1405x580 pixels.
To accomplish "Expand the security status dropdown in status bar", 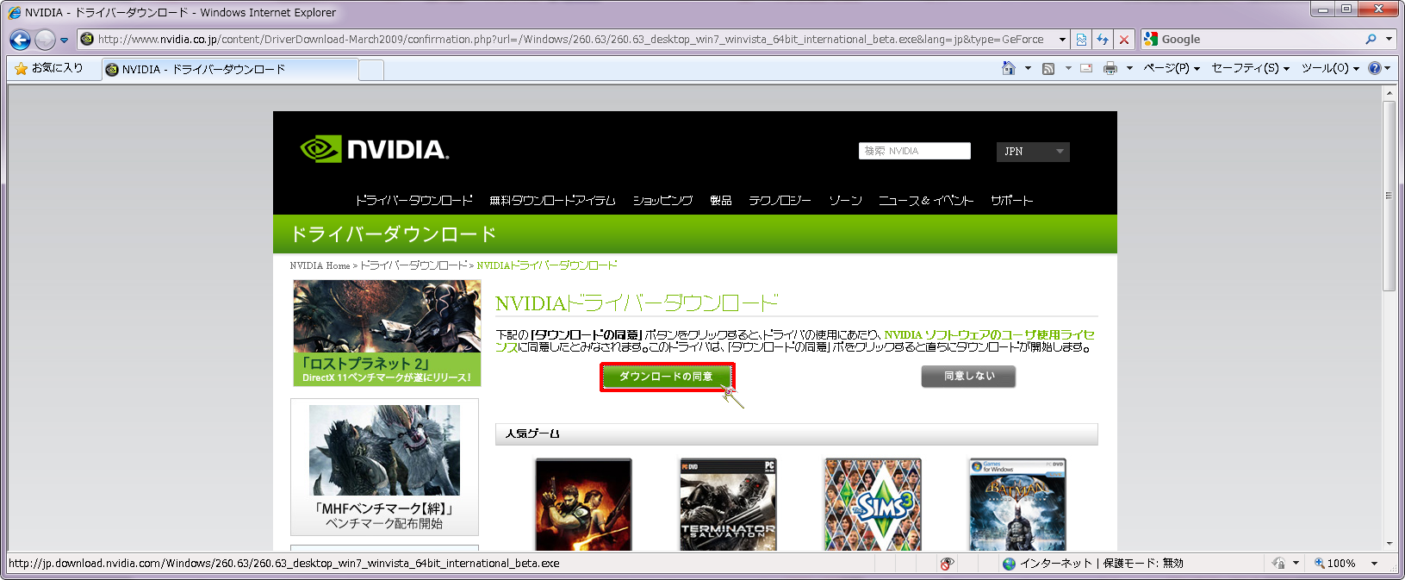I will click(1296, 564).
